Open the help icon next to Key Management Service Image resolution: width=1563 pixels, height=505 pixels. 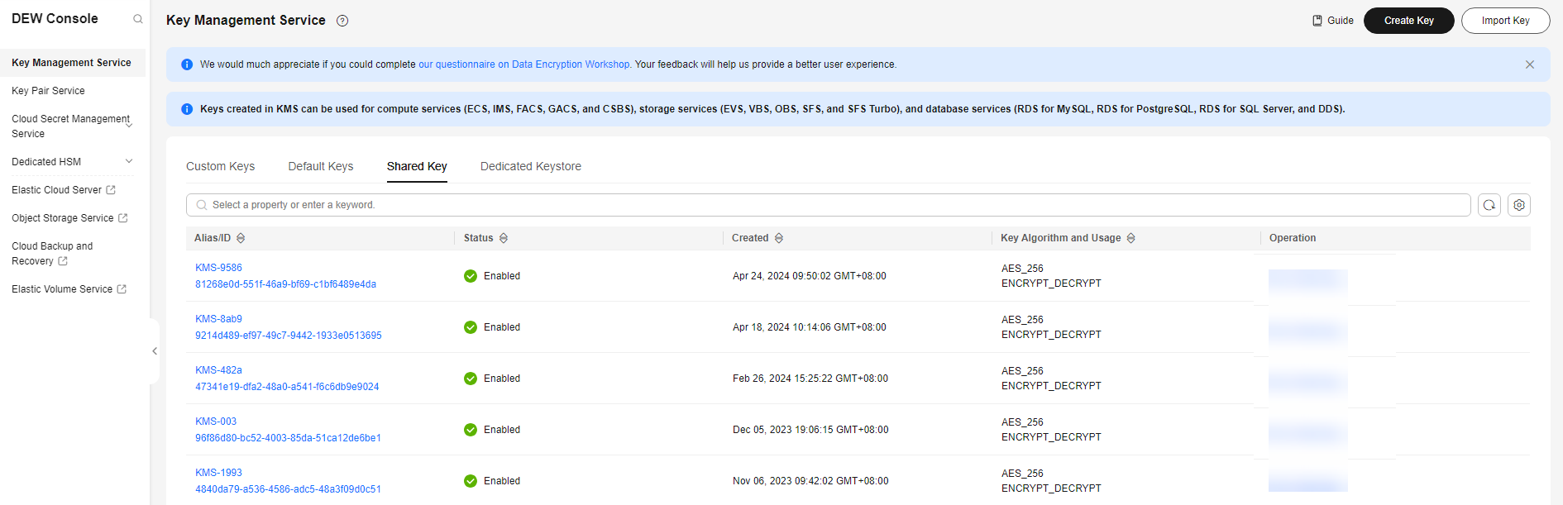pyautogui.click(x=342, y=21)
